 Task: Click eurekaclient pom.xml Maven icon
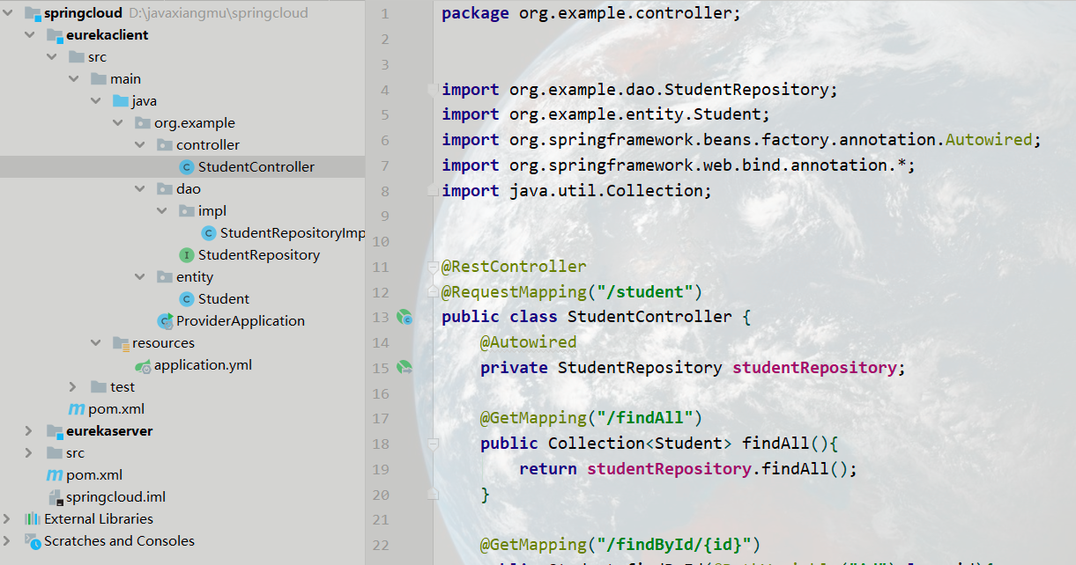click(x=77, y=409)
